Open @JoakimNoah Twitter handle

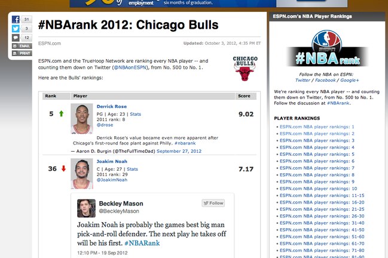112,180
